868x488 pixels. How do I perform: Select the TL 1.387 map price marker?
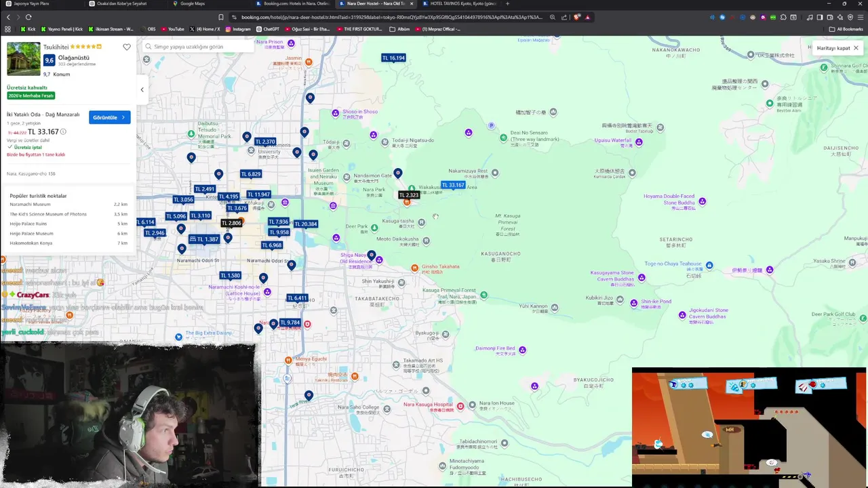204,239
